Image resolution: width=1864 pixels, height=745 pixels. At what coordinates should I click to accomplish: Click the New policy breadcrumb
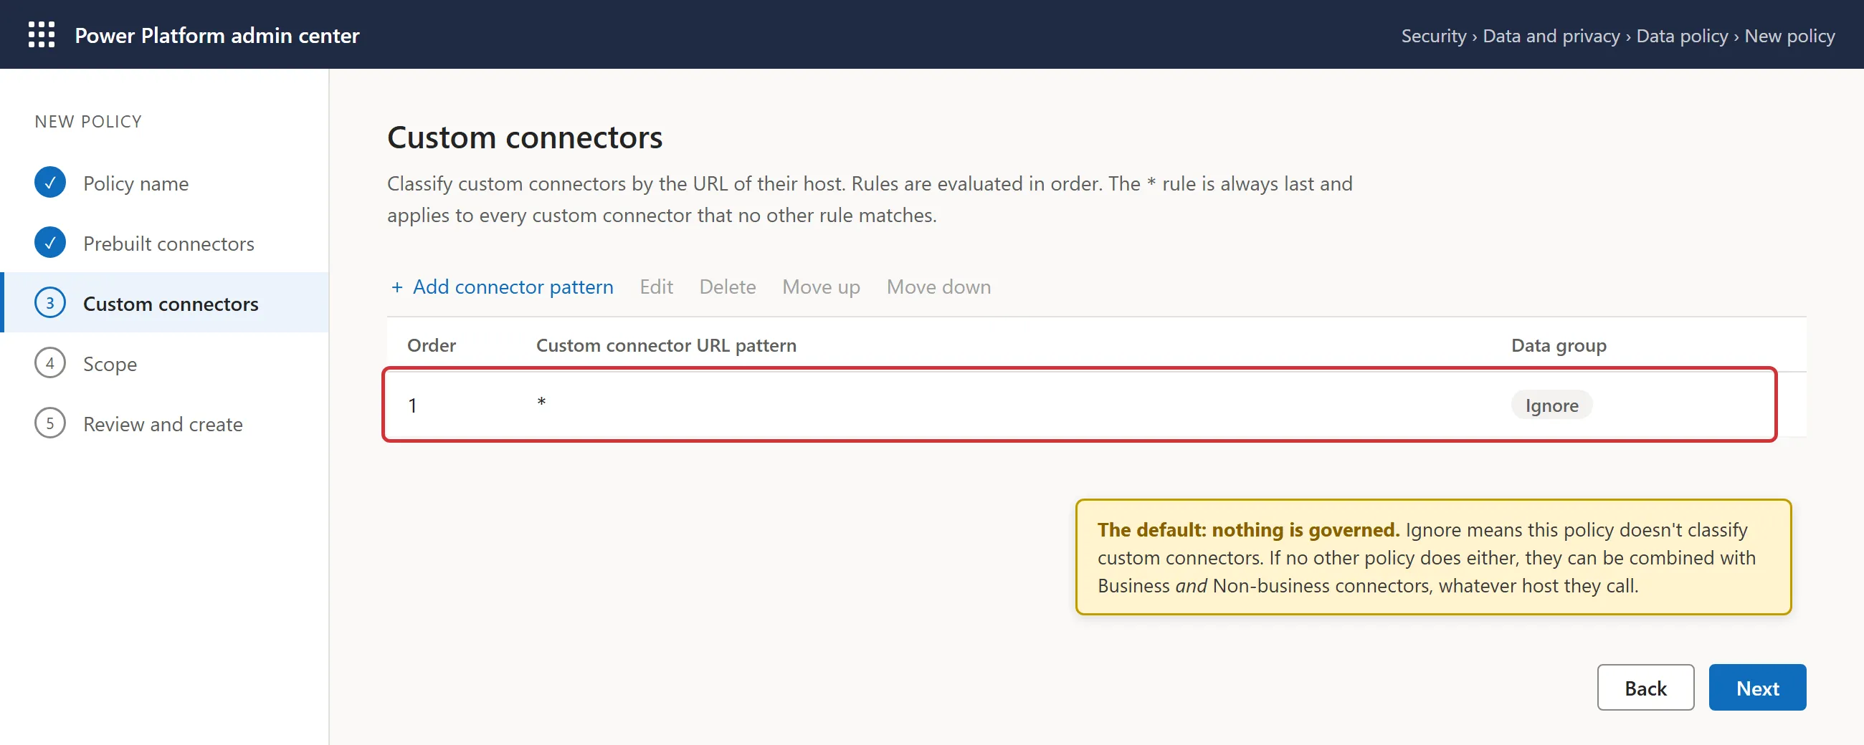[x=1789, y=35]
